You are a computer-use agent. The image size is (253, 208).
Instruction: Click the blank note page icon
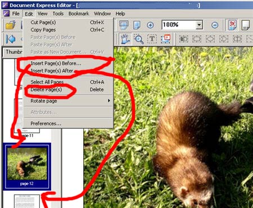point(246,25)
